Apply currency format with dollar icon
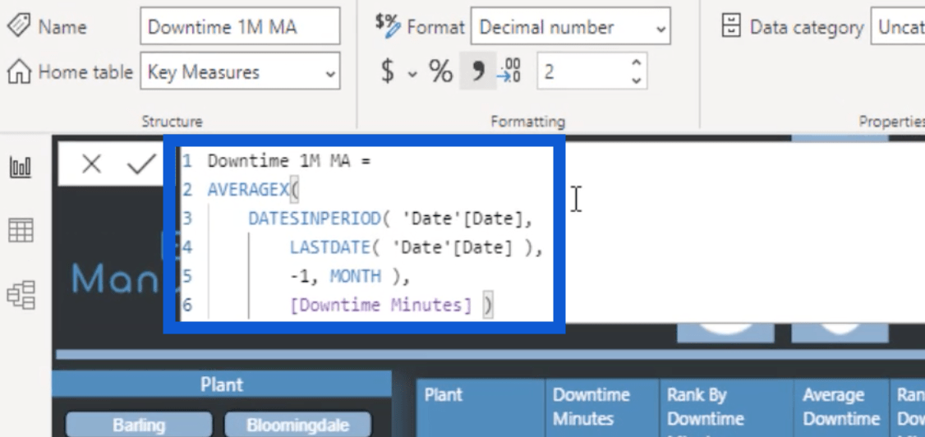The width and height of the screenshot is (925, 437). click(388, 71)
